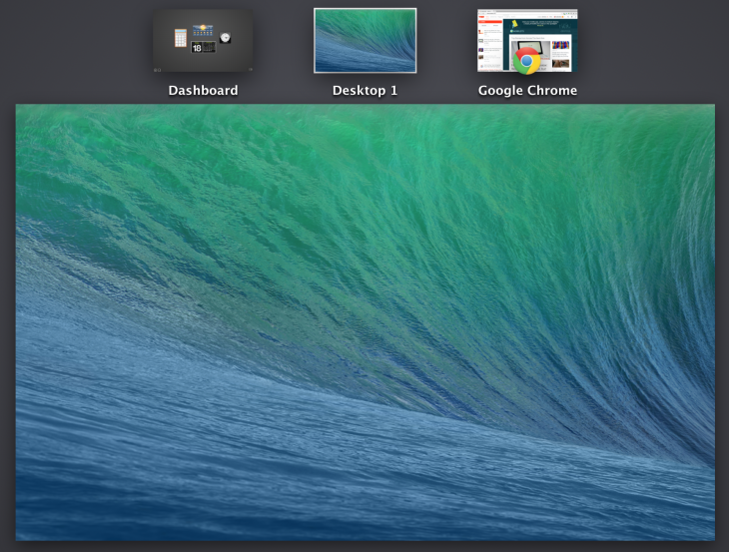Switch to the Google Chrome fullscreen space
The height and width of the screenshot is (552, 729).
click(527, 40)
